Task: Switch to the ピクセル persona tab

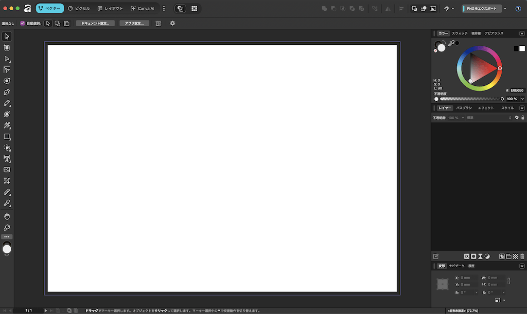Action: click(x=79, y=9)
